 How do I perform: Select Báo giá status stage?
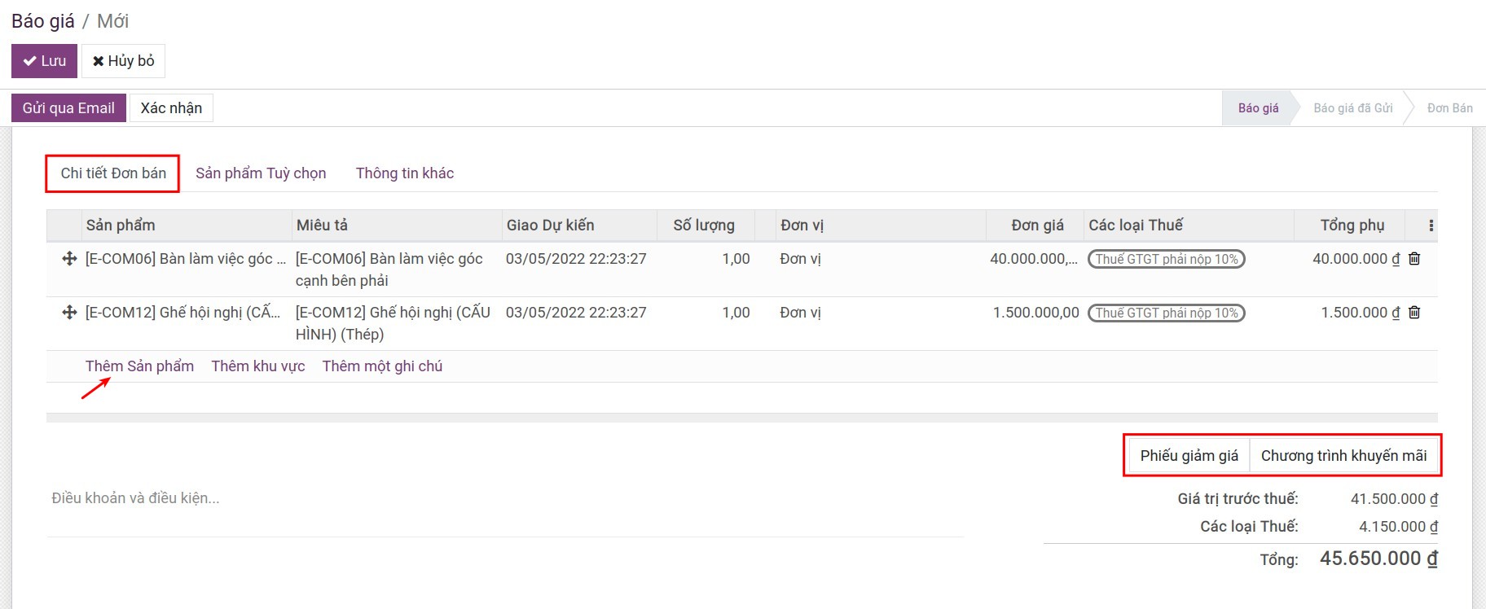pyautogui.click(x=1258, y=108)
